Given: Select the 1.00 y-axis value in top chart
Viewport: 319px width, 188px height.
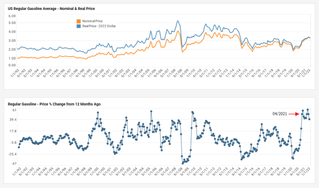Looking at the screenshot, I should [12, 58].
